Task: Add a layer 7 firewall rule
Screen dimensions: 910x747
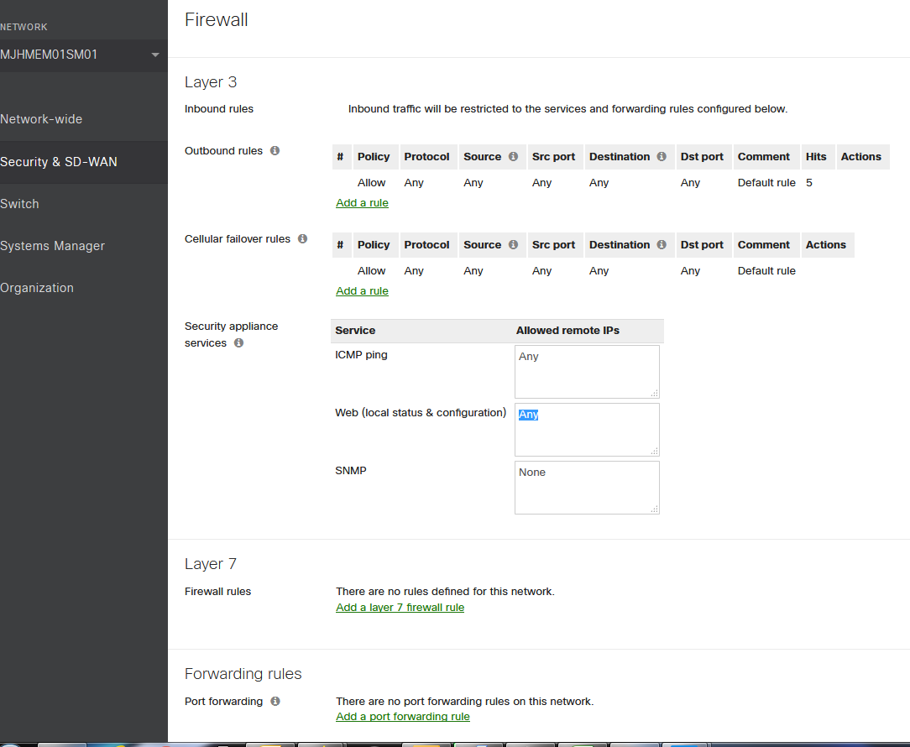Action: tap(400, 608)
